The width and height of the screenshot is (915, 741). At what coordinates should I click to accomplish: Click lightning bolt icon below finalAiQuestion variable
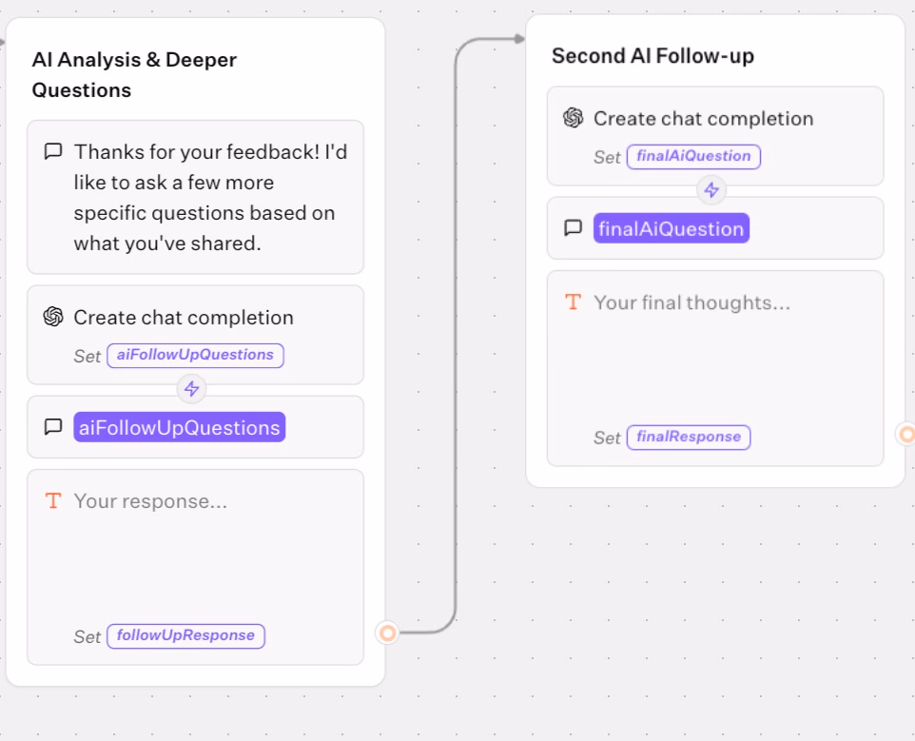[x=711, y=189]
